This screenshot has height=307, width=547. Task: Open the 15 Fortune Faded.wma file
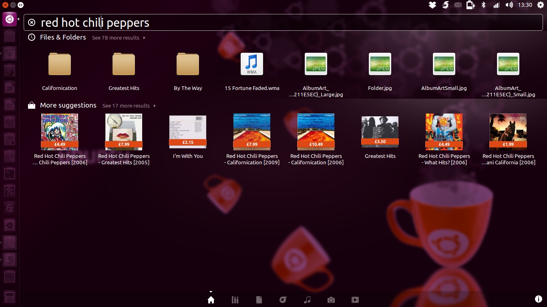252,65
